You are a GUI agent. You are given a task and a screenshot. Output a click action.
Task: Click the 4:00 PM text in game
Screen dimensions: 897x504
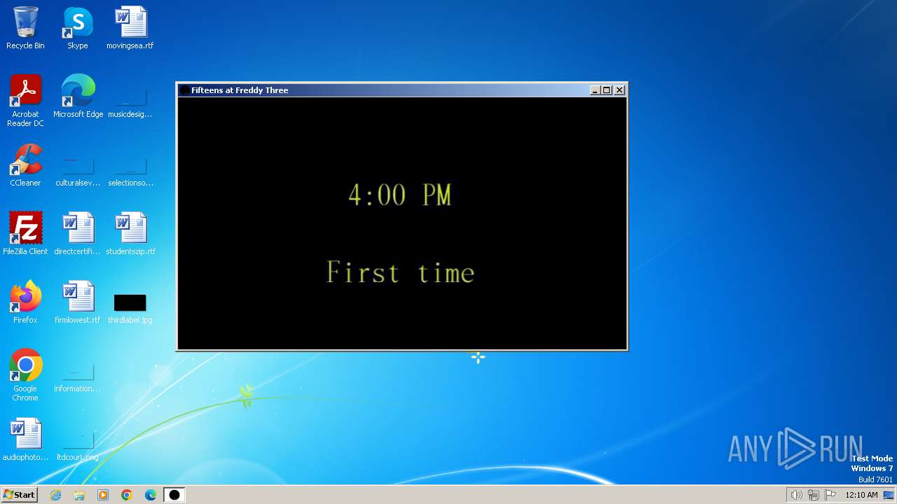(x=400, y=195)
